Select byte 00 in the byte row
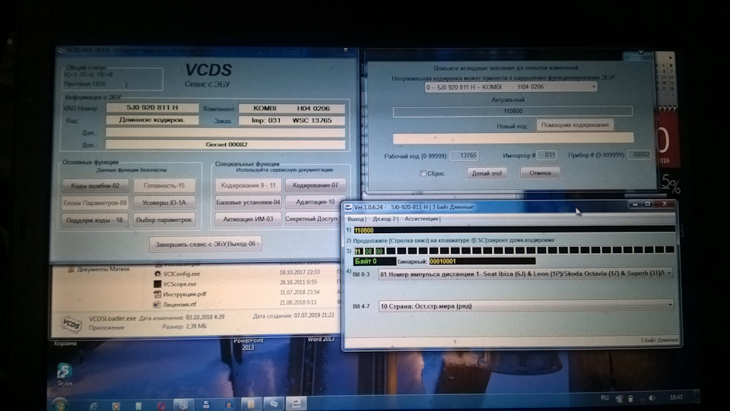730x411 pixels. 379,251
